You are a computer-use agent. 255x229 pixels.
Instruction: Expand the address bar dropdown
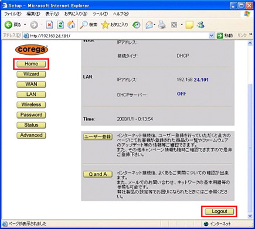pyautogui.click(x=211, y=36)
